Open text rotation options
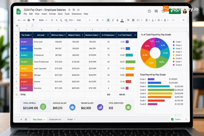 [166, 20]
